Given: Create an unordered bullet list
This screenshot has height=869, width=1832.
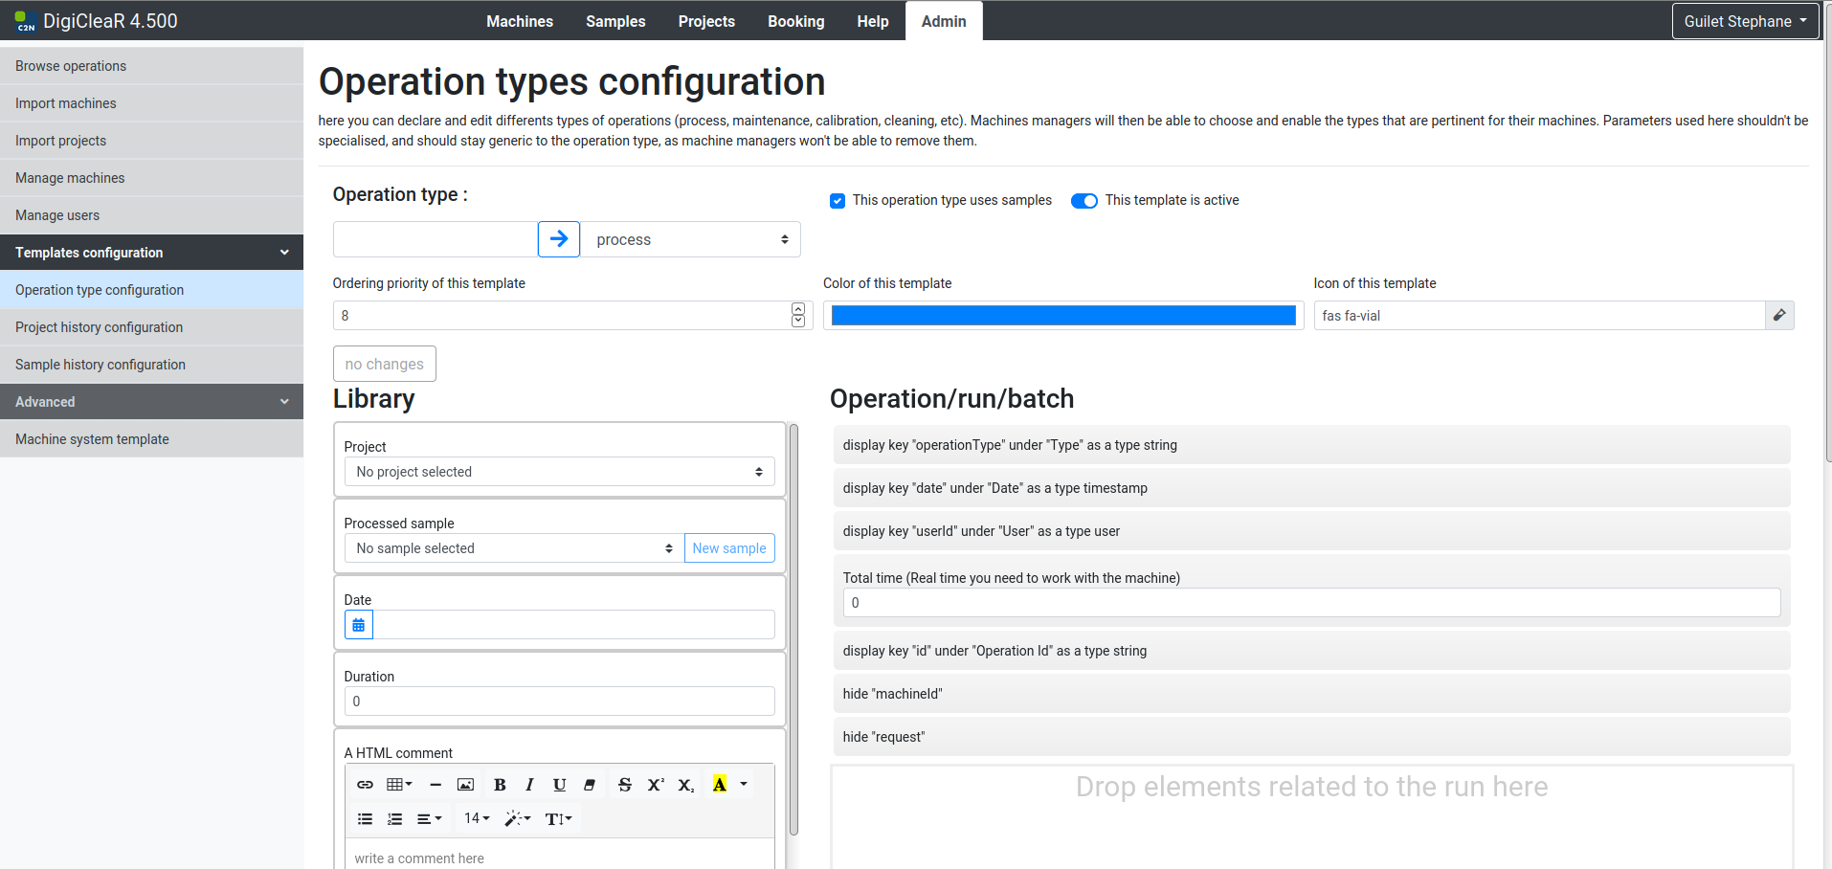Looking at the screenshot, I should coord(365,819).
